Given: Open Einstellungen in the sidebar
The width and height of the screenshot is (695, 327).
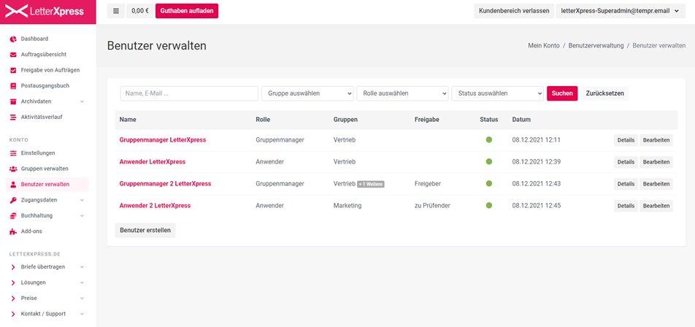Looking at the screenshot, I should 38,153.
